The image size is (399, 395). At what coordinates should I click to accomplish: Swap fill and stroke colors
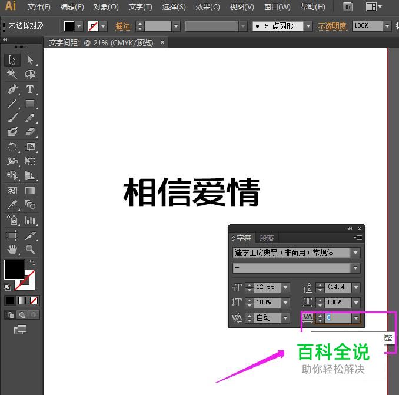pos(32,263)
